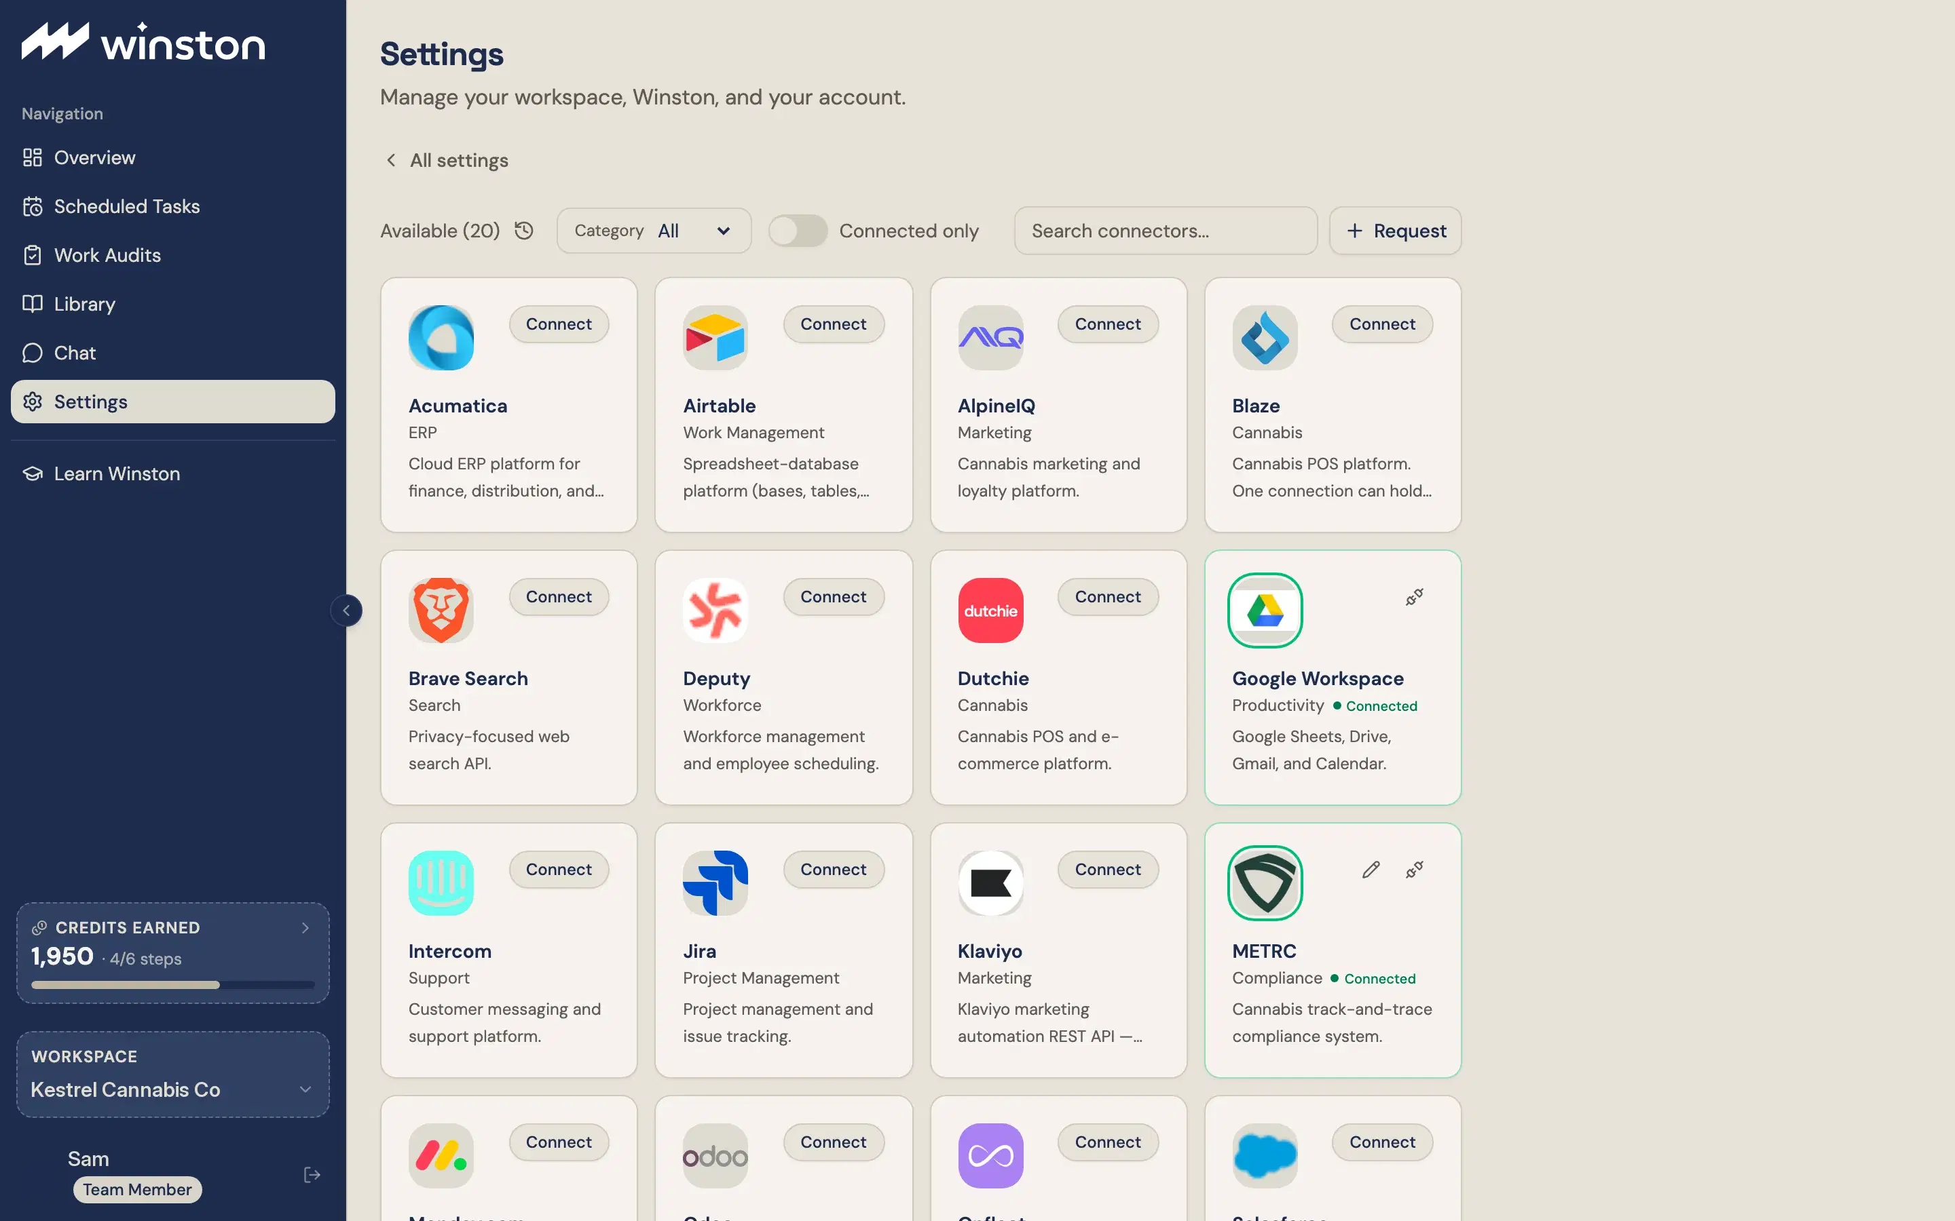Connect the Jira integration

point(833,870)
